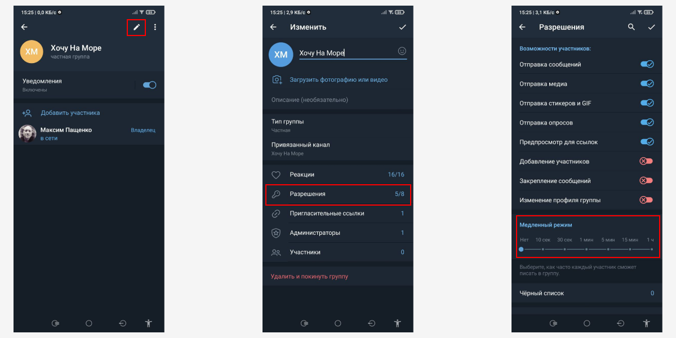The image size is (676, 338).
Task: Open the three-dot overflow menu
Action: 155,27
